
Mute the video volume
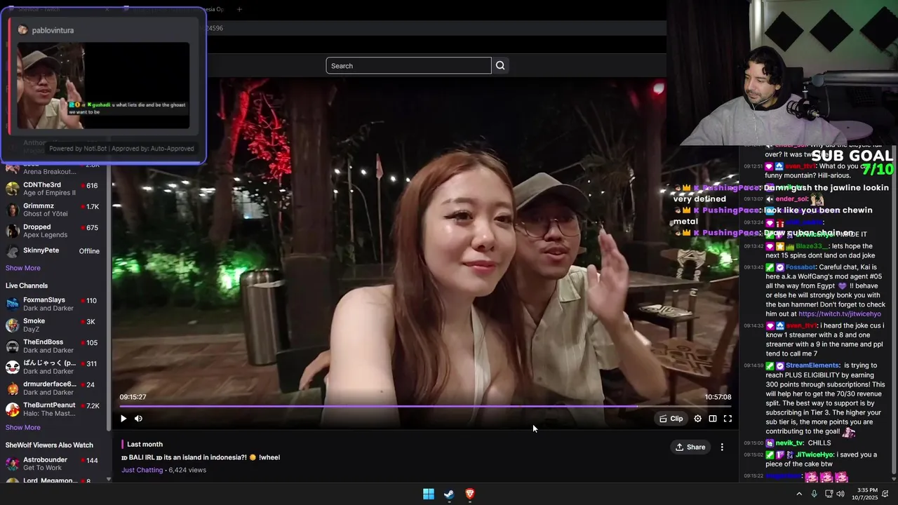pyautogui.click(x=138, y=419)
